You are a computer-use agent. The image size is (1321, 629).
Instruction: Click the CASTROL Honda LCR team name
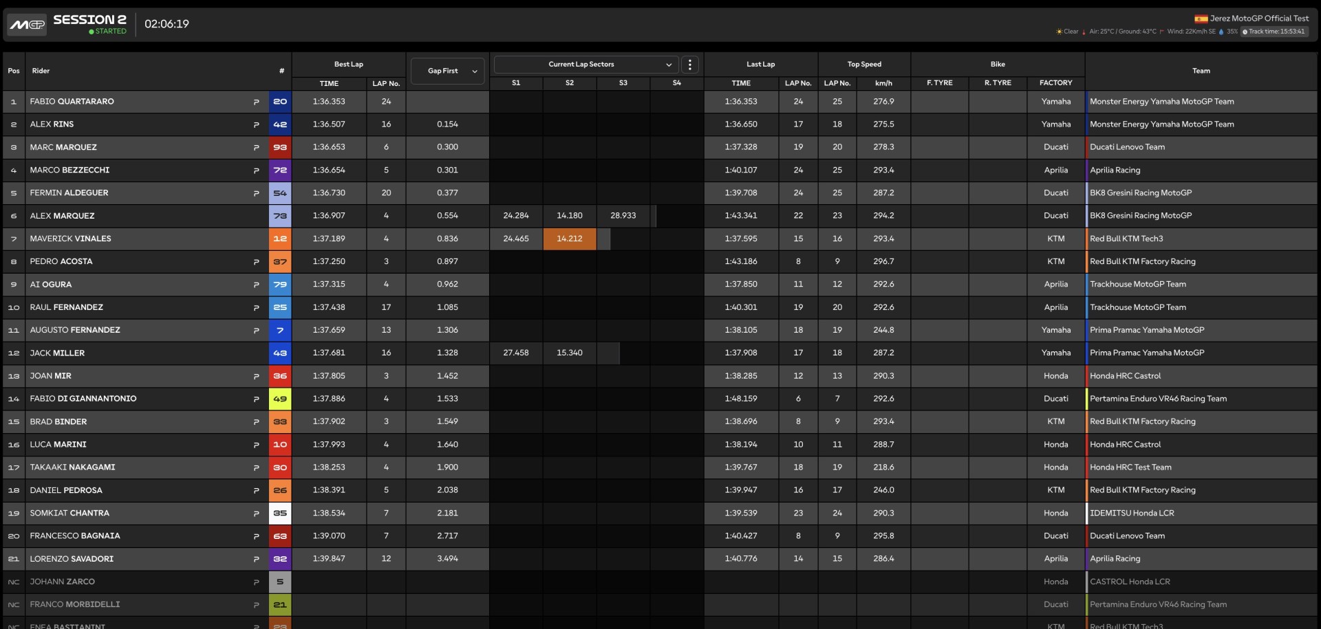pos(1130,582)
